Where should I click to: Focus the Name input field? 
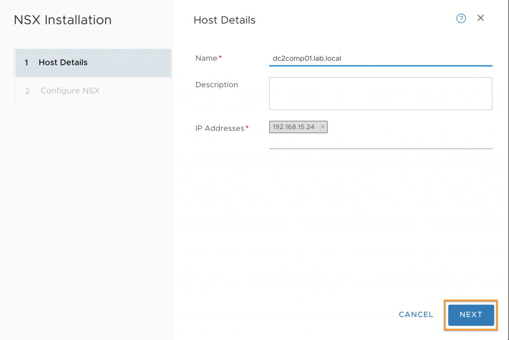[380, 59]
